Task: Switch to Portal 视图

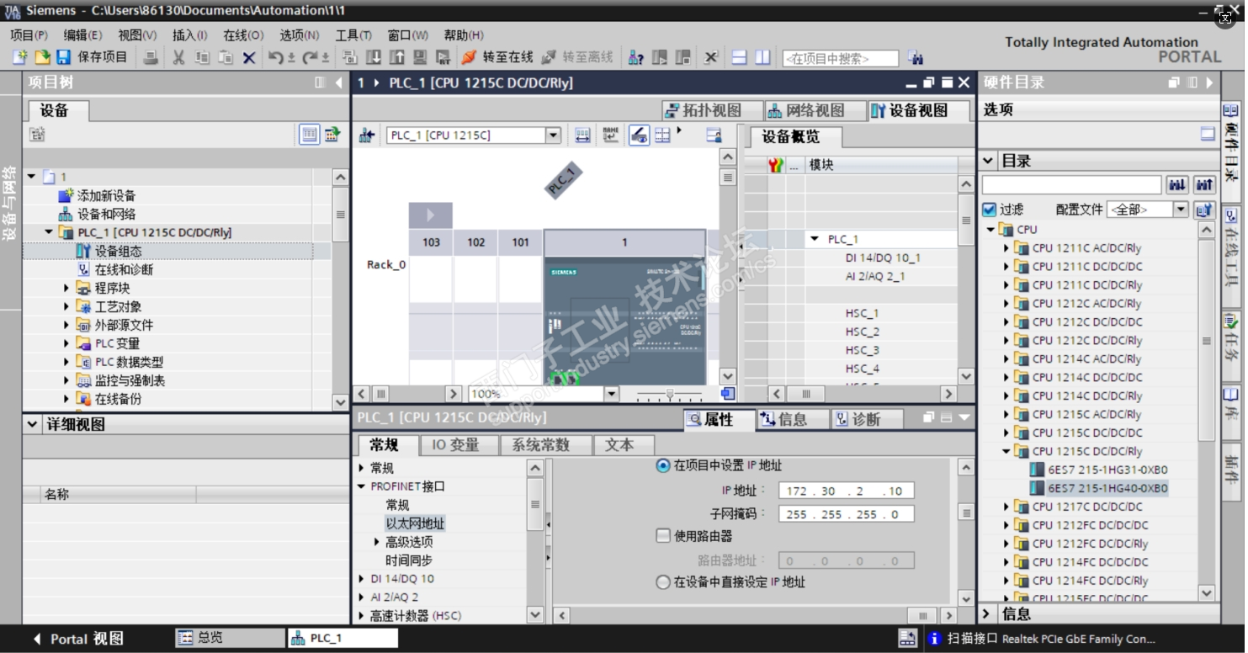Action: pos(78,639)
